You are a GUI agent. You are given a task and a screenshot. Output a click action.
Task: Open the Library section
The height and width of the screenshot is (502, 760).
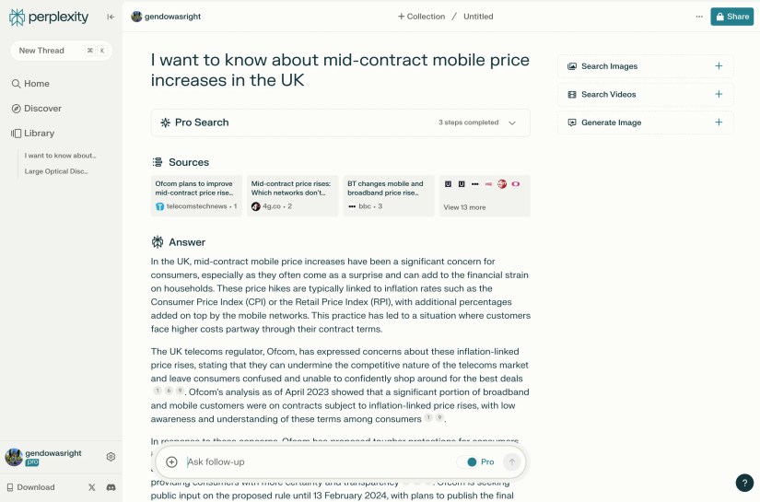click(39, 134)
